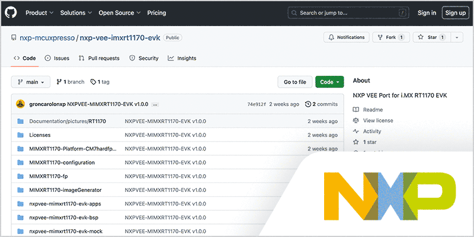This screenshot has height=237, width=474.
Task: Open the Star lists dropdown arrow
Action: pos(457,37)
